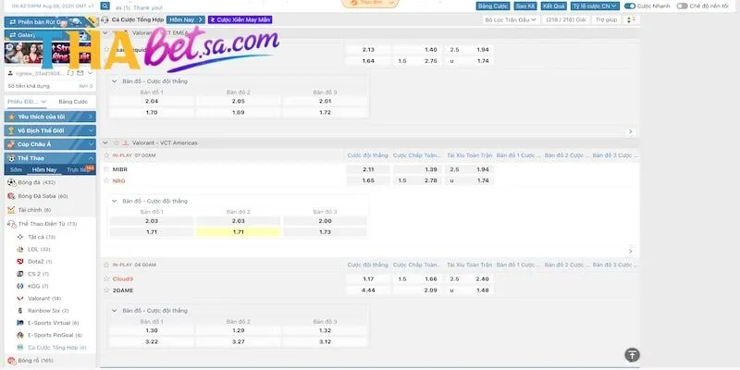
Task: Switch to the Sớm tab
Action: (x=16, y=170)
